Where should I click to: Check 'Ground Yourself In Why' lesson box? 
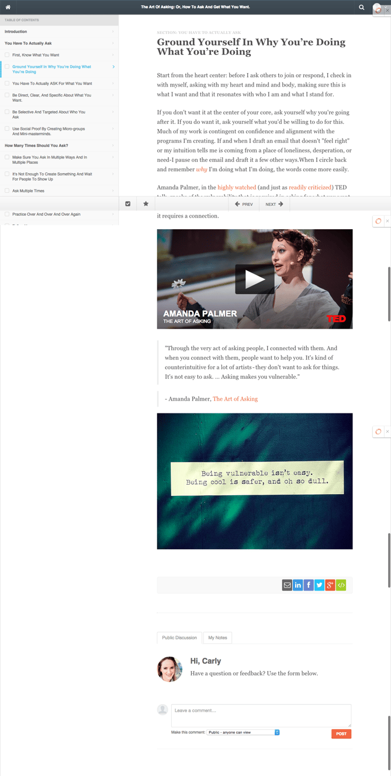pyautogui.click(x=7, y=67)
